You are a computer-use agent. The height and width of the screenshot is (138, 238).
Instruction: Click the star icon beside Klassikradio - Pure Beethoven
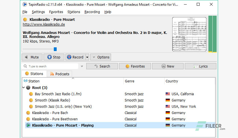28,119
